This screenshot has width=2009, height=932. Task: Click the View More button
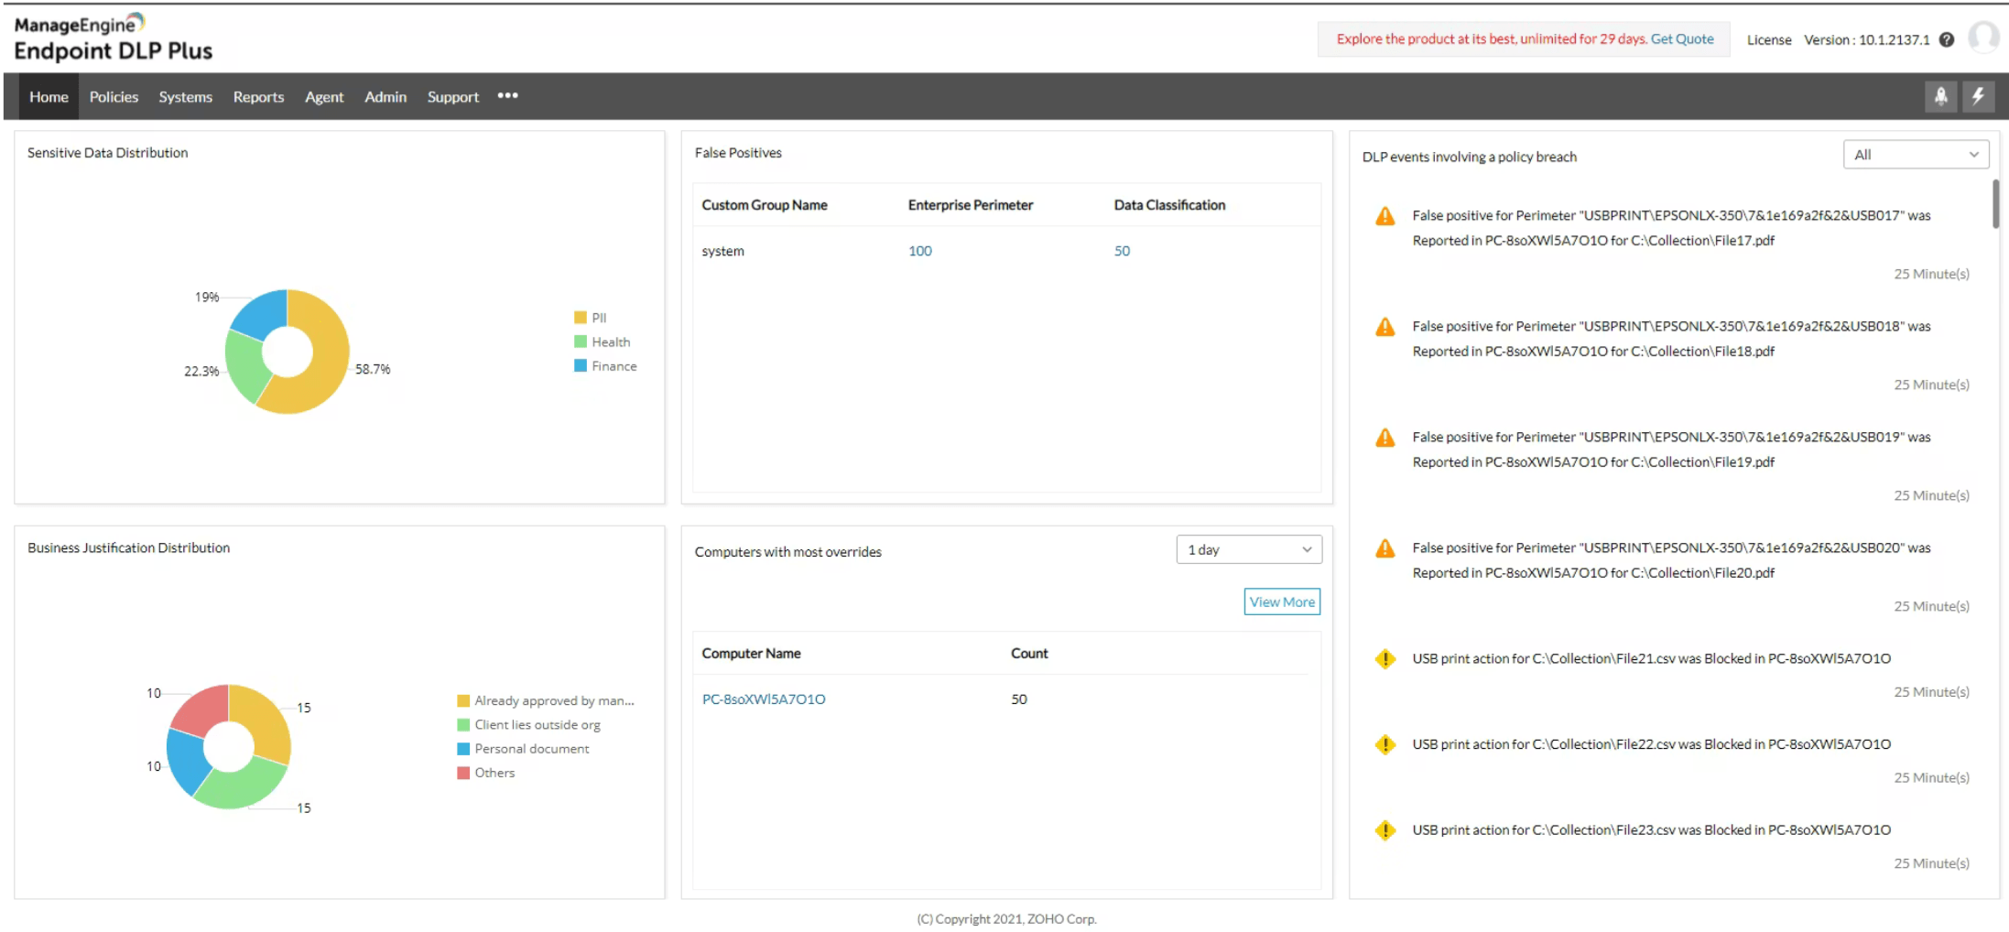point(1282,601)
